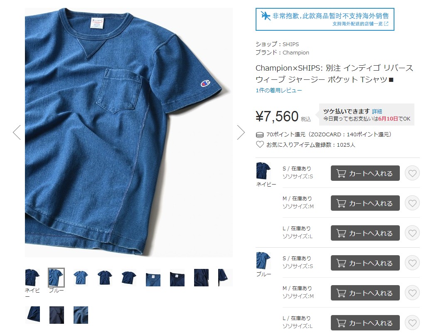Favorite the Navy size M item
436x335 pixels.
412,203
